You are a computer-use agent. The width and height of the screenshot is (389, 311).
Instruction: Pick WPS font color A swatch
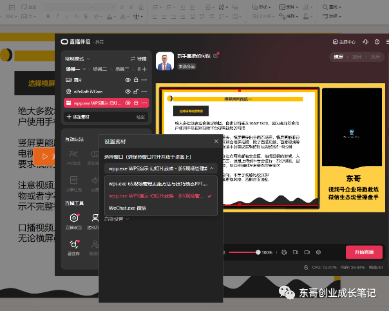click(x=109, y=16)
